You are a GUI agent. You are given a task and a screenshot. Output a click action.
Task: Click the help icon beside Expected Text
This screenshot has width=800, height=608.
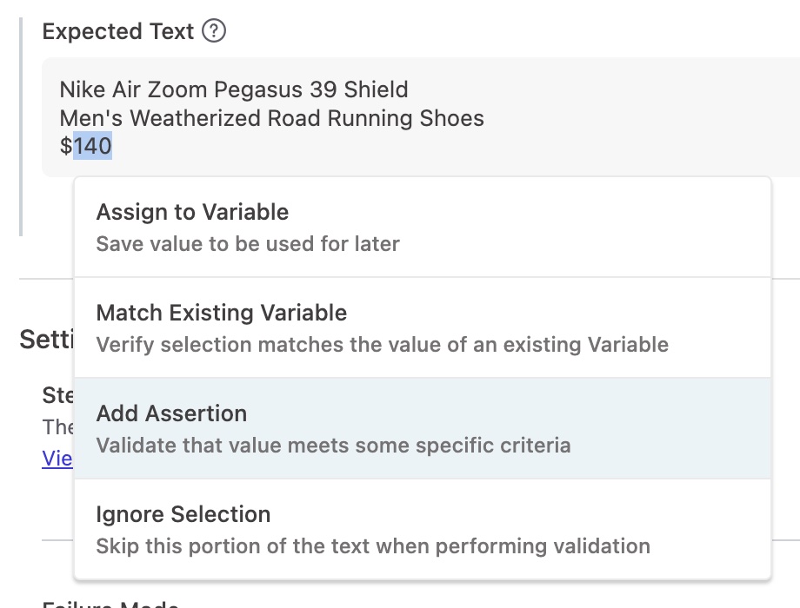tap(214, 31)
